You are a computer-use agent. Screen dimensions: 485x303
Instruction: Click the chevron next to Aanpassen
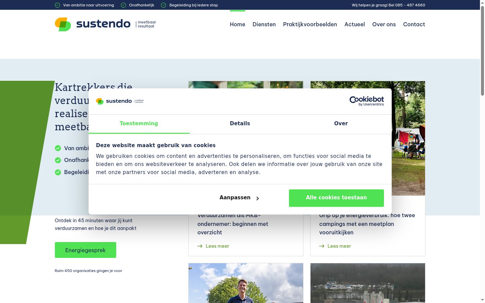[258, 198]
